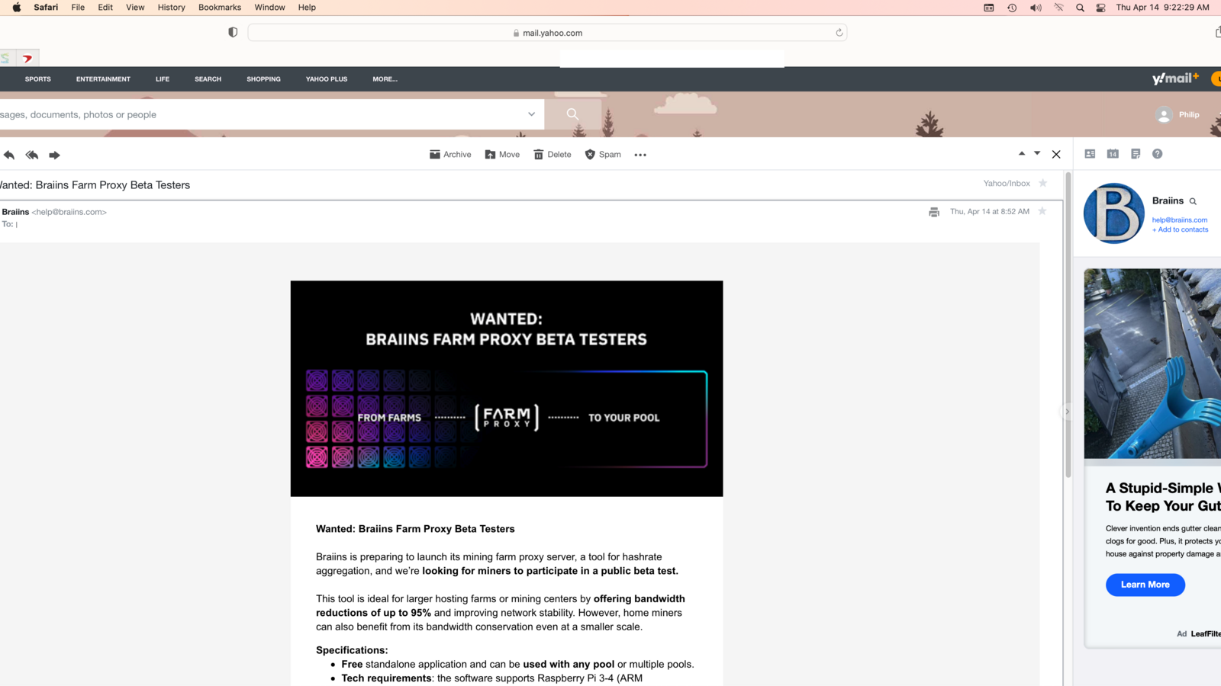Switch to the red swoosh pinned tab
Viewport: 1221px width, 686px height.
tap(27, 58)
